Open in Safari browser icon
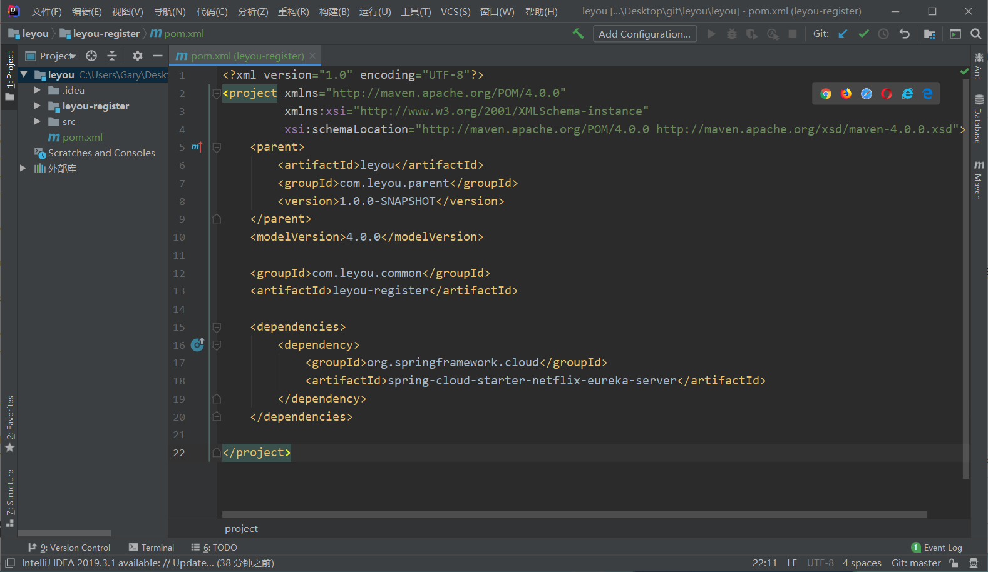This screenshot has height=572, width=988. 867,94
